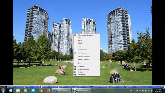
Task: Open Personalize from the context menu
Action: [87, 75]
